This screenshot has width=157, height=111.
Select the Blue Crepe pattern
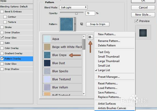tap(63, 55)
